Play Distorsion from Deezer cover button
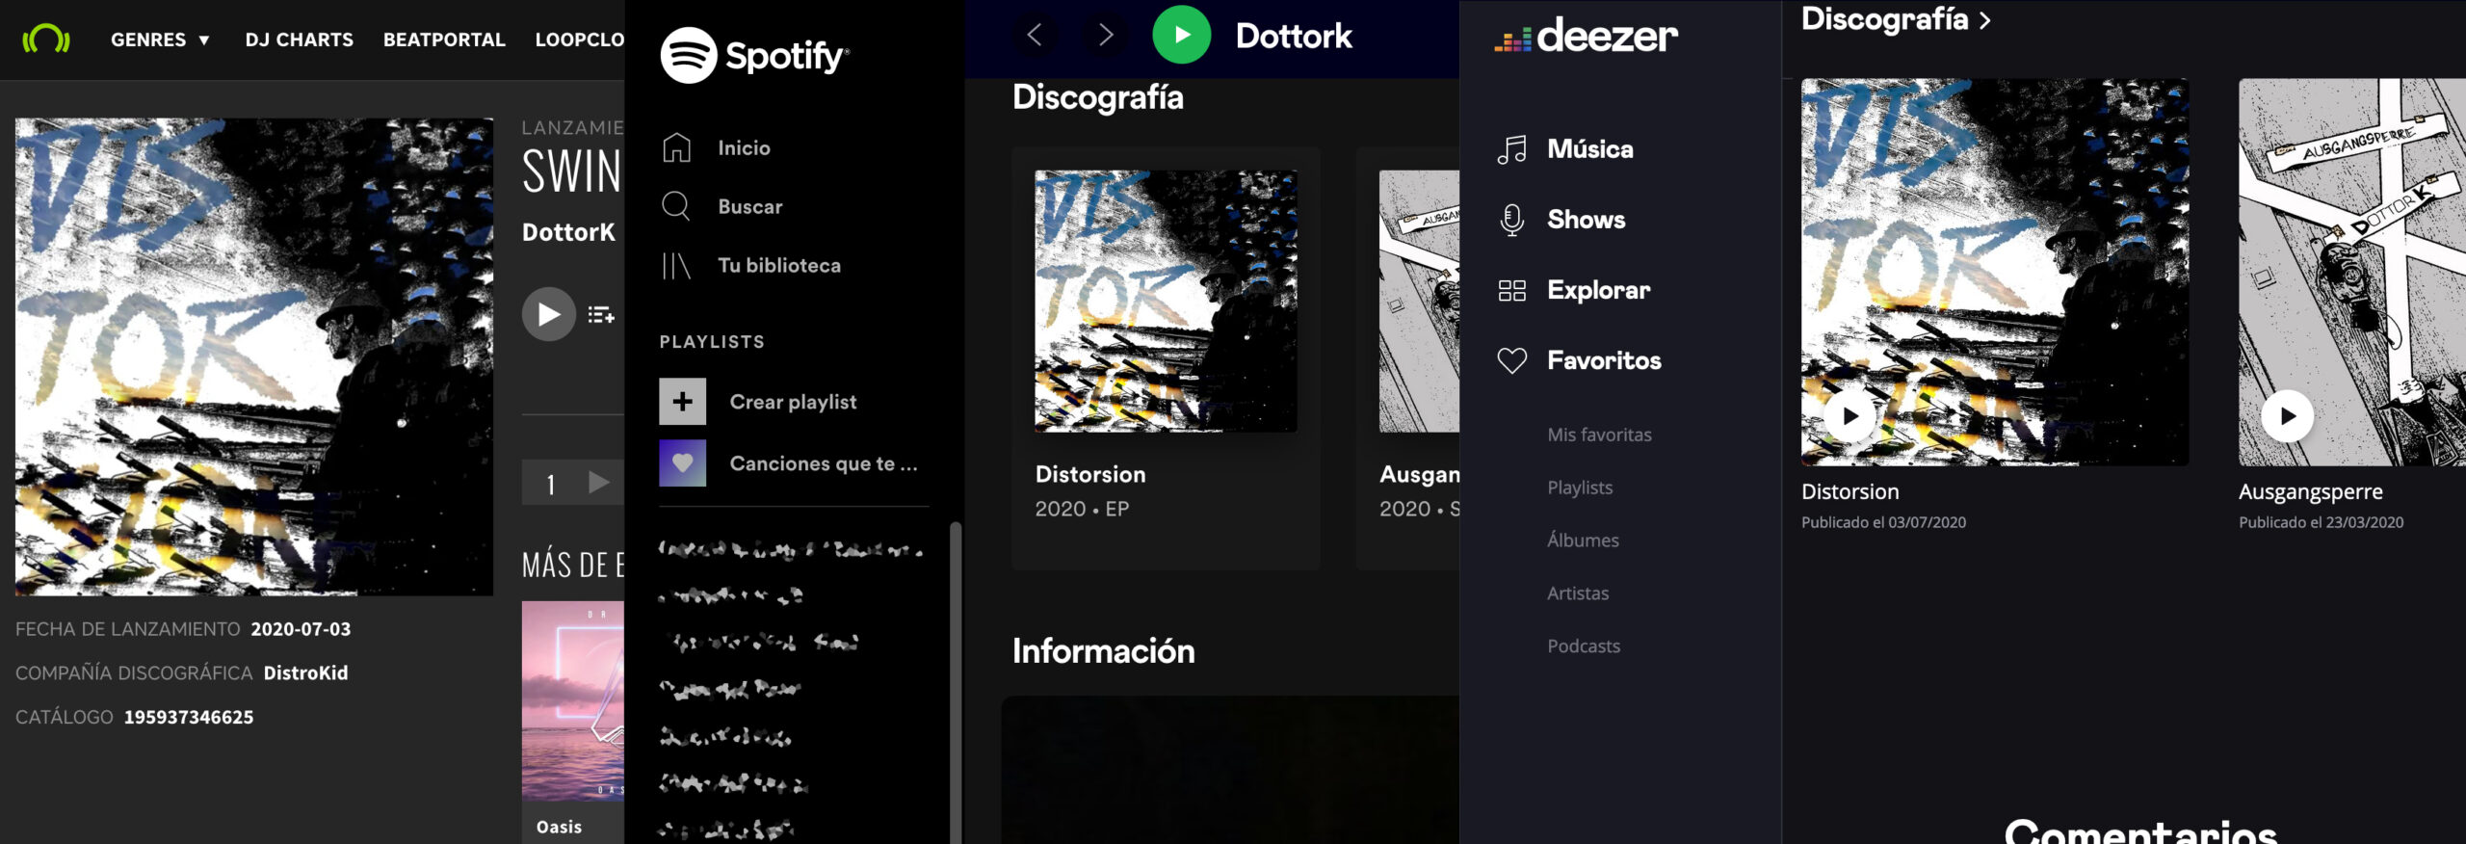This screenshot has width=2466, height=844. click(x=1849, y=417)
